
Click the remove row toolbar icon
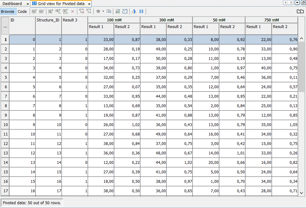tap(41, 11)
